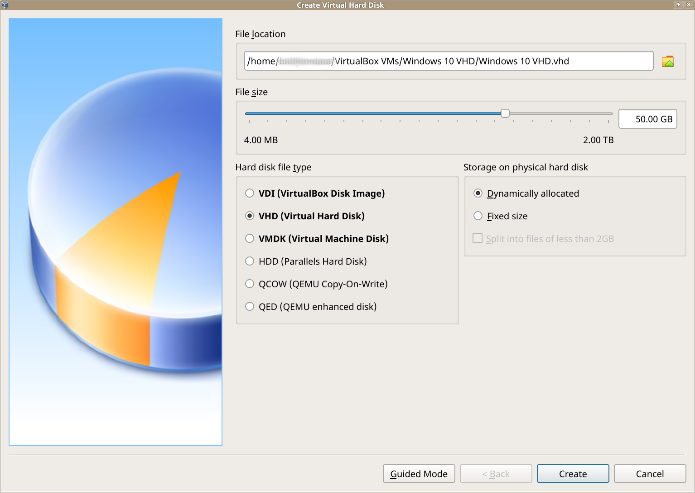Click the file location path field
695x493 pixels.
coord(449,61)
